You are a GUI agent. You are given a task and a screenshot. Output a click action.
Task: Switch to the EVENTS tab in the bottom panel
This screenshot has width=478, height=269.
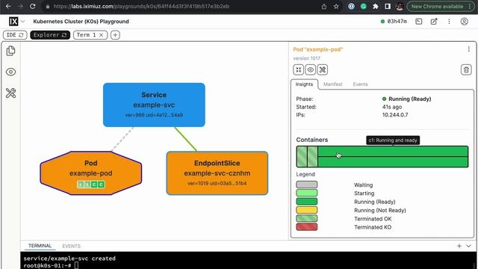coord(72,246)
